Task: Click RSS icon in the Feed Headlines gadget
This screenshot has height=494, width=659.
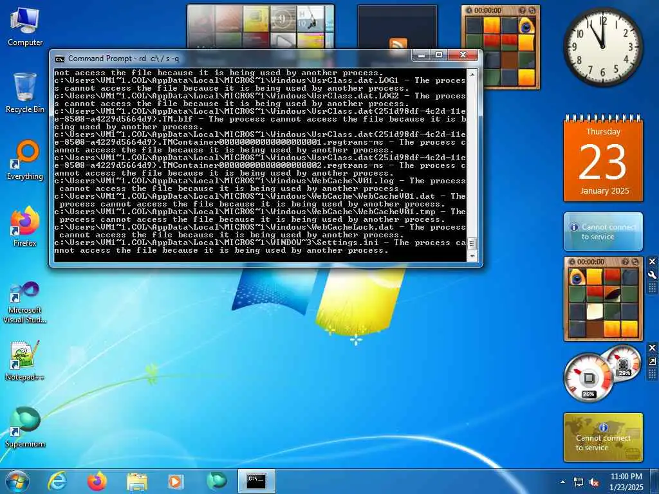Action: (398, 43)
